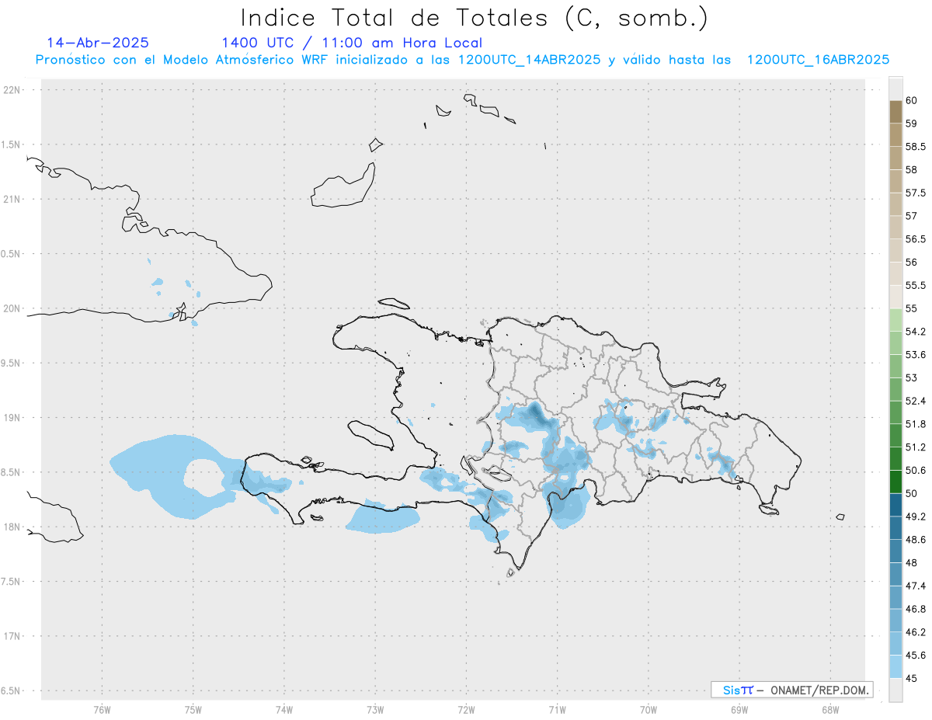This screenshot has width=932, height=720.
Task: Click the colorbar label "49.2"
Action: 915,517
